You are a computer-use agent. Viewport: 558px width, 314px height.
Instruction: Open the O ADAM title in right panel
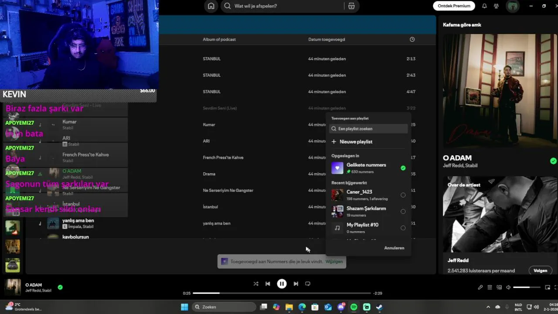457,158
